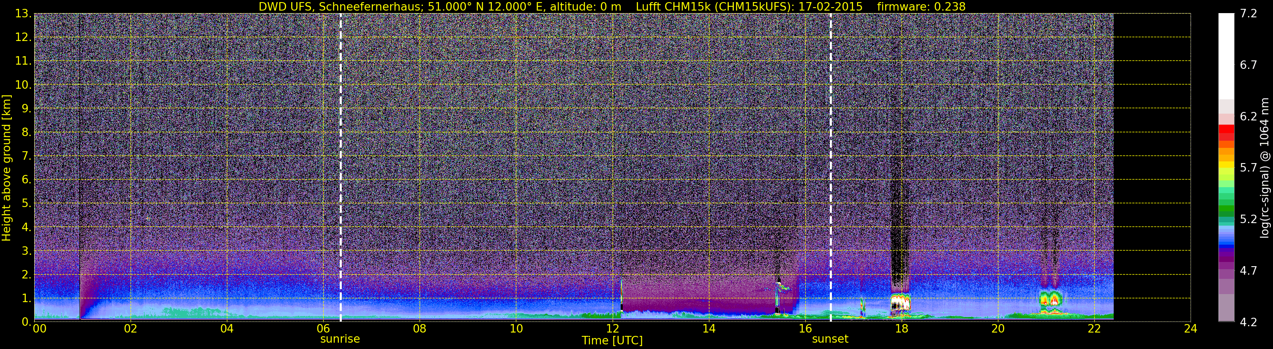Viewport: 1273px width, 349px height.
Task: Click the 'Height above ground [km]' axis label
Action: click(6, 168)
